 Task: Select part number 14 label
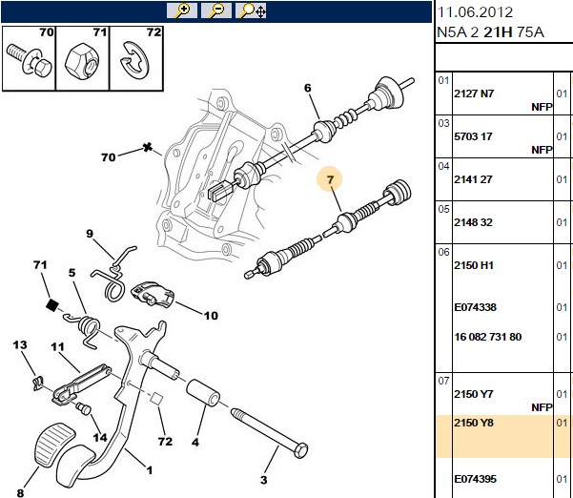coord(99,437)
